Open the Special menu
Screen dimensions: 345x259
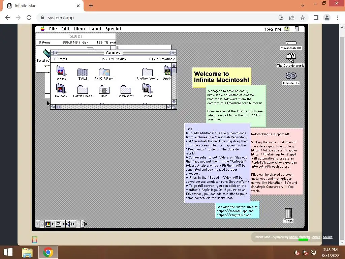coord(113,29)
